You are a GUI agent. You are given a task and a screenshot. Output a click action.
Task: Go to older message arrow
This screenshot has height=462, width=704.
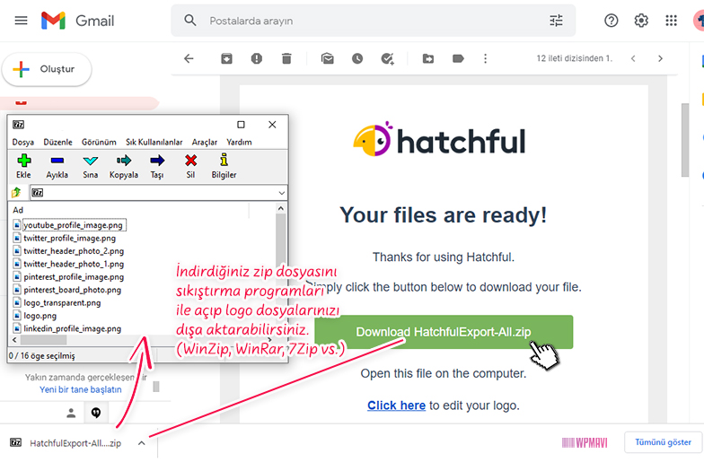pyautogui.click(x=660, y=58)
